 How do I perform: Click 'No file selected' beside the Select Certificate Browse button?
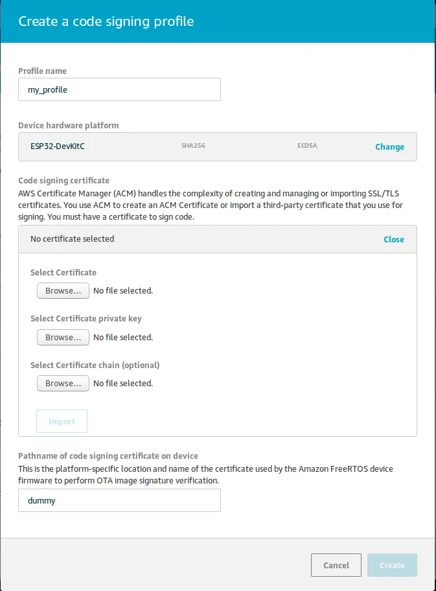[x=123, y=291]
